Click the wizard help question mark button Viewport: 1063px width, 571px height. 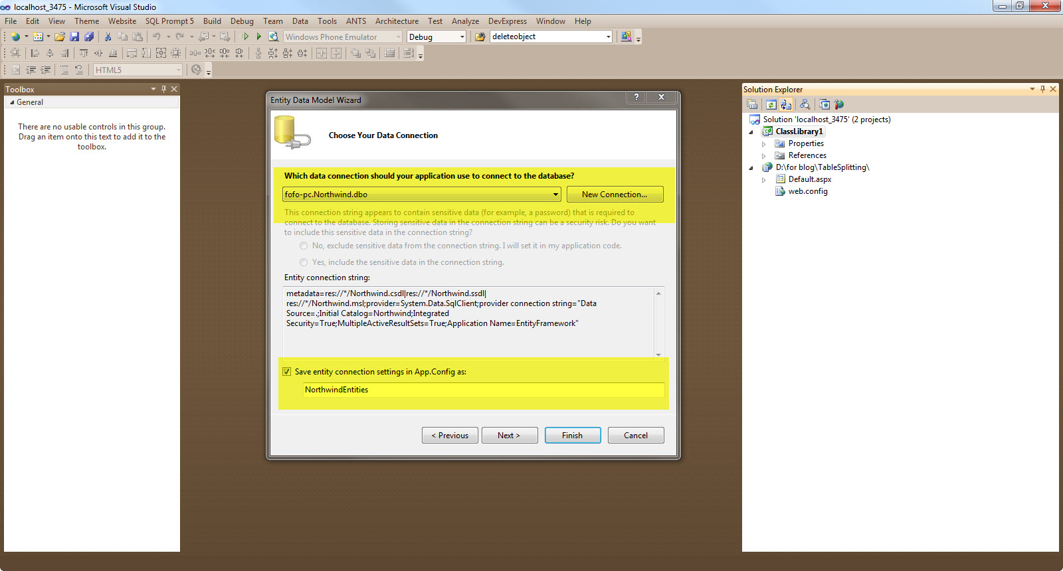(636, 97)
